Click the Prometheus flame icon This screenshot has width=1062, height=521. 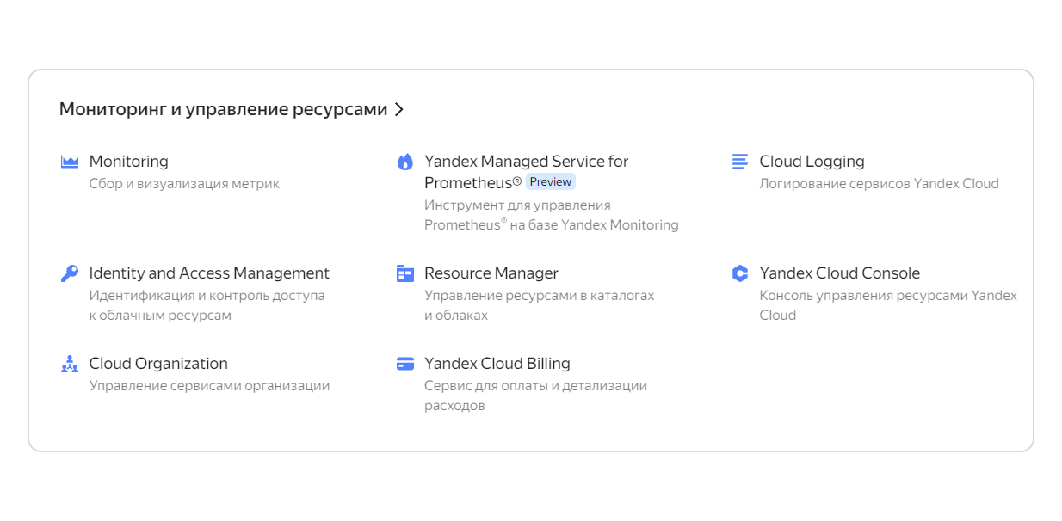tap(405, 162)
